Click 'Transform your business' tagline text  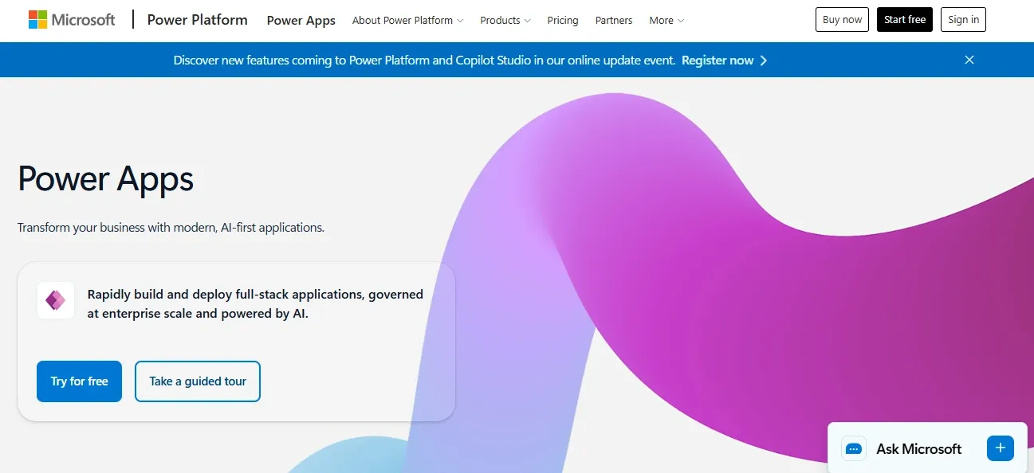click(x=171, y=228)
